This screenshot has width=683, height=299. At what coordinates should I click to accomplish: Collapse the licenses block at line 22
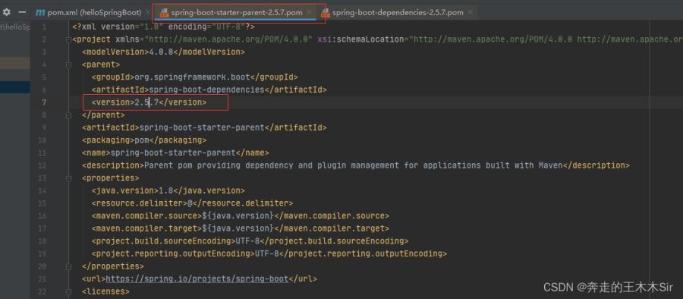[x=68, y=291]
